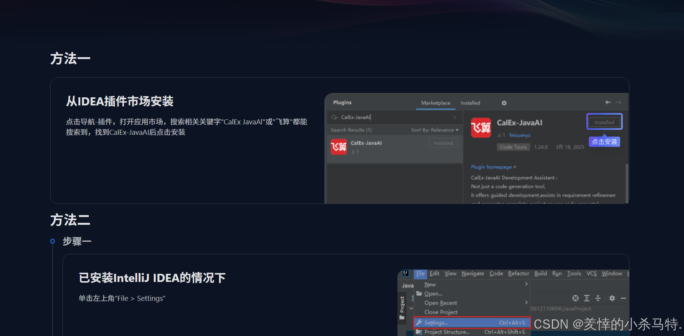Open Project panel options gear

[x=612, y=298]
